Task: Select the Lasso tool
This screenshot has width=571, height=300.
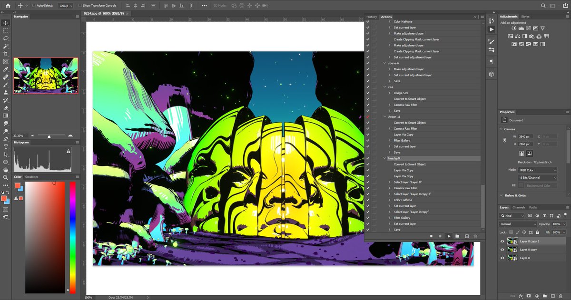Action: [x=6, y=38]
